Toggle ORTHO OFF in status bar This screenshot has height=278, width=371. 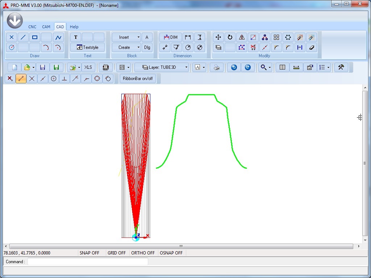point(143,253)
